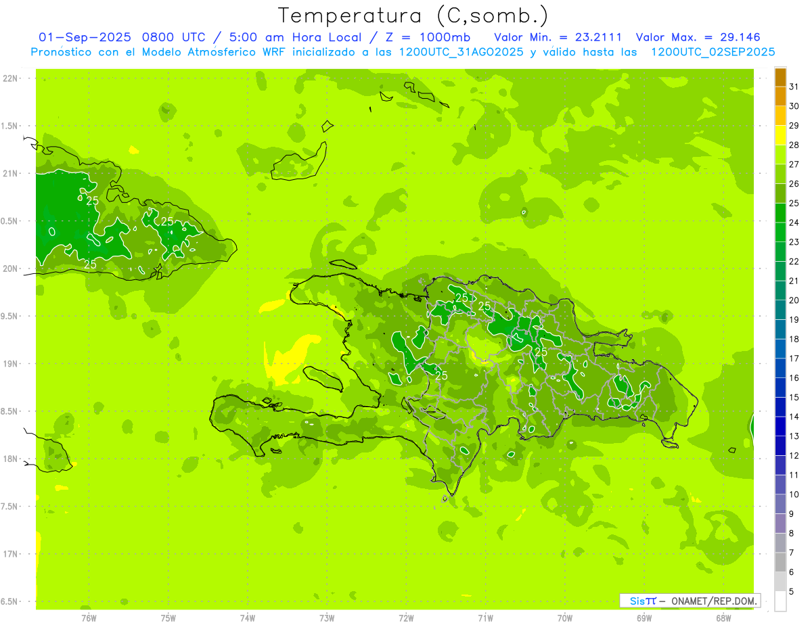
Task: Click the legend value 20
Action: 794,300
